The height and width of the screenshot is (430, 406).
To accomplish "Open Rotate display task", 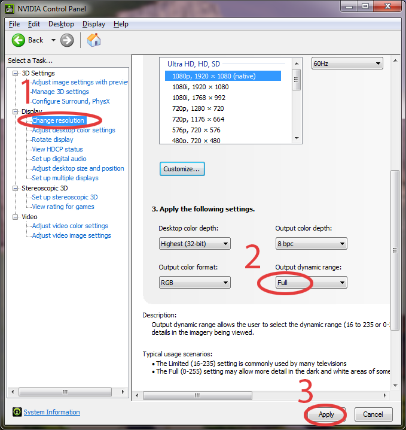I will (x=53, y=140).
